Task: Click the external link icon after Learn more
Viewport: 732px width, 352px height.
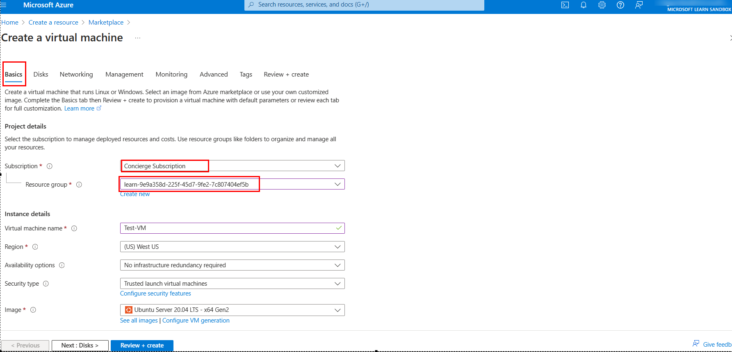Action: (x=99, y=108)
